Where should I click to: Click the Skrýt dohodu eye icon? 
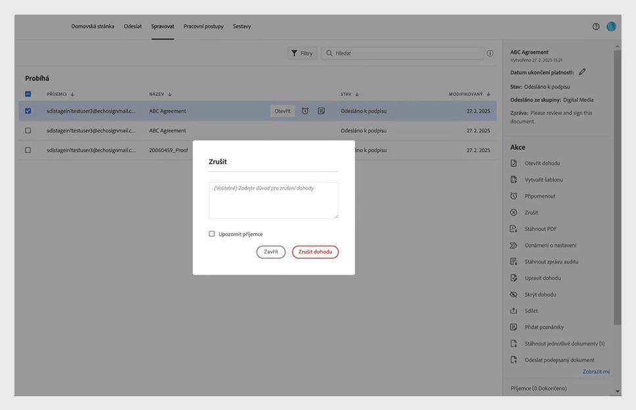click(514, 294)
